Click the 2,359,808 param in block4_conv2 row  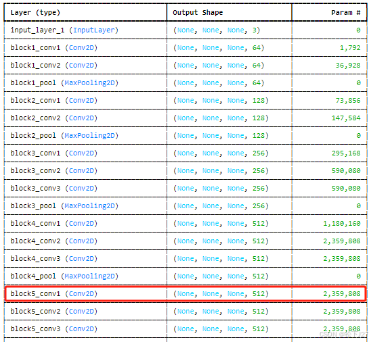pyautogui.click(x=342, y=241)
